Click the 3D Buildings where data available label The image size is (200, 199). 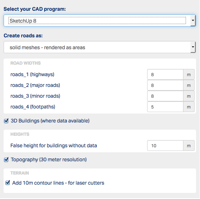(x=50, y=121)
